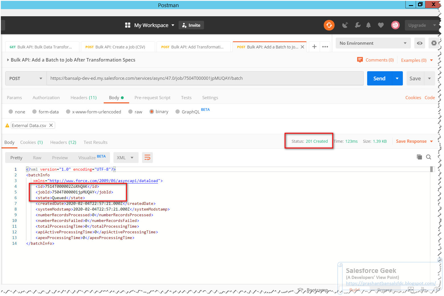Open the notifications bell icon

click(369, 25)
